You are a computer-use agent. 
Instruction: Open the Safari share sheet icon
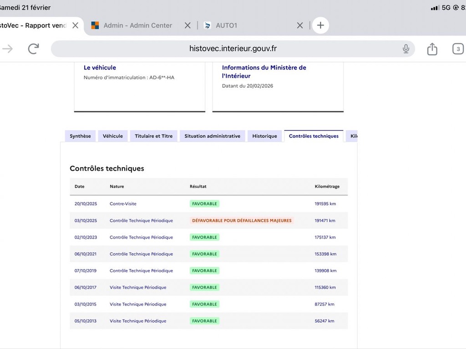tap(432, 49)
